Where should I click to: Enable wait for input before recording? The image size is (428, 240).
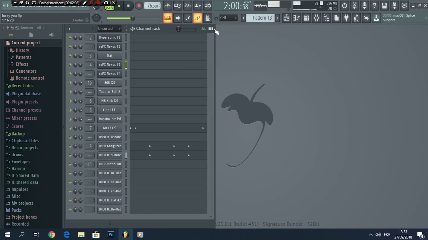[x=178, y=6]
